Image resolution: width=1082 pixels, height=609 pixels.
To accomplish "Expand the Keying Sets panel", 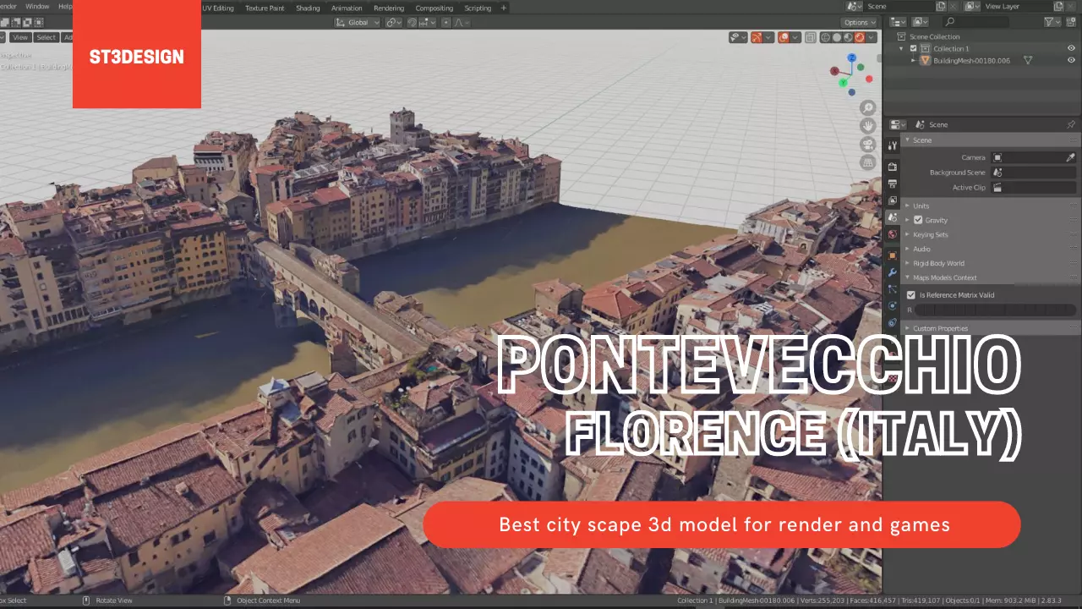I will (990, 234).
